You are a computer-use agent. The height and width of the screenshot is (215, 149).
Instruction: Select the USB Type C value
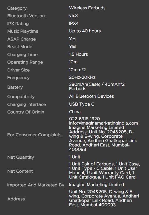[82, 104]
